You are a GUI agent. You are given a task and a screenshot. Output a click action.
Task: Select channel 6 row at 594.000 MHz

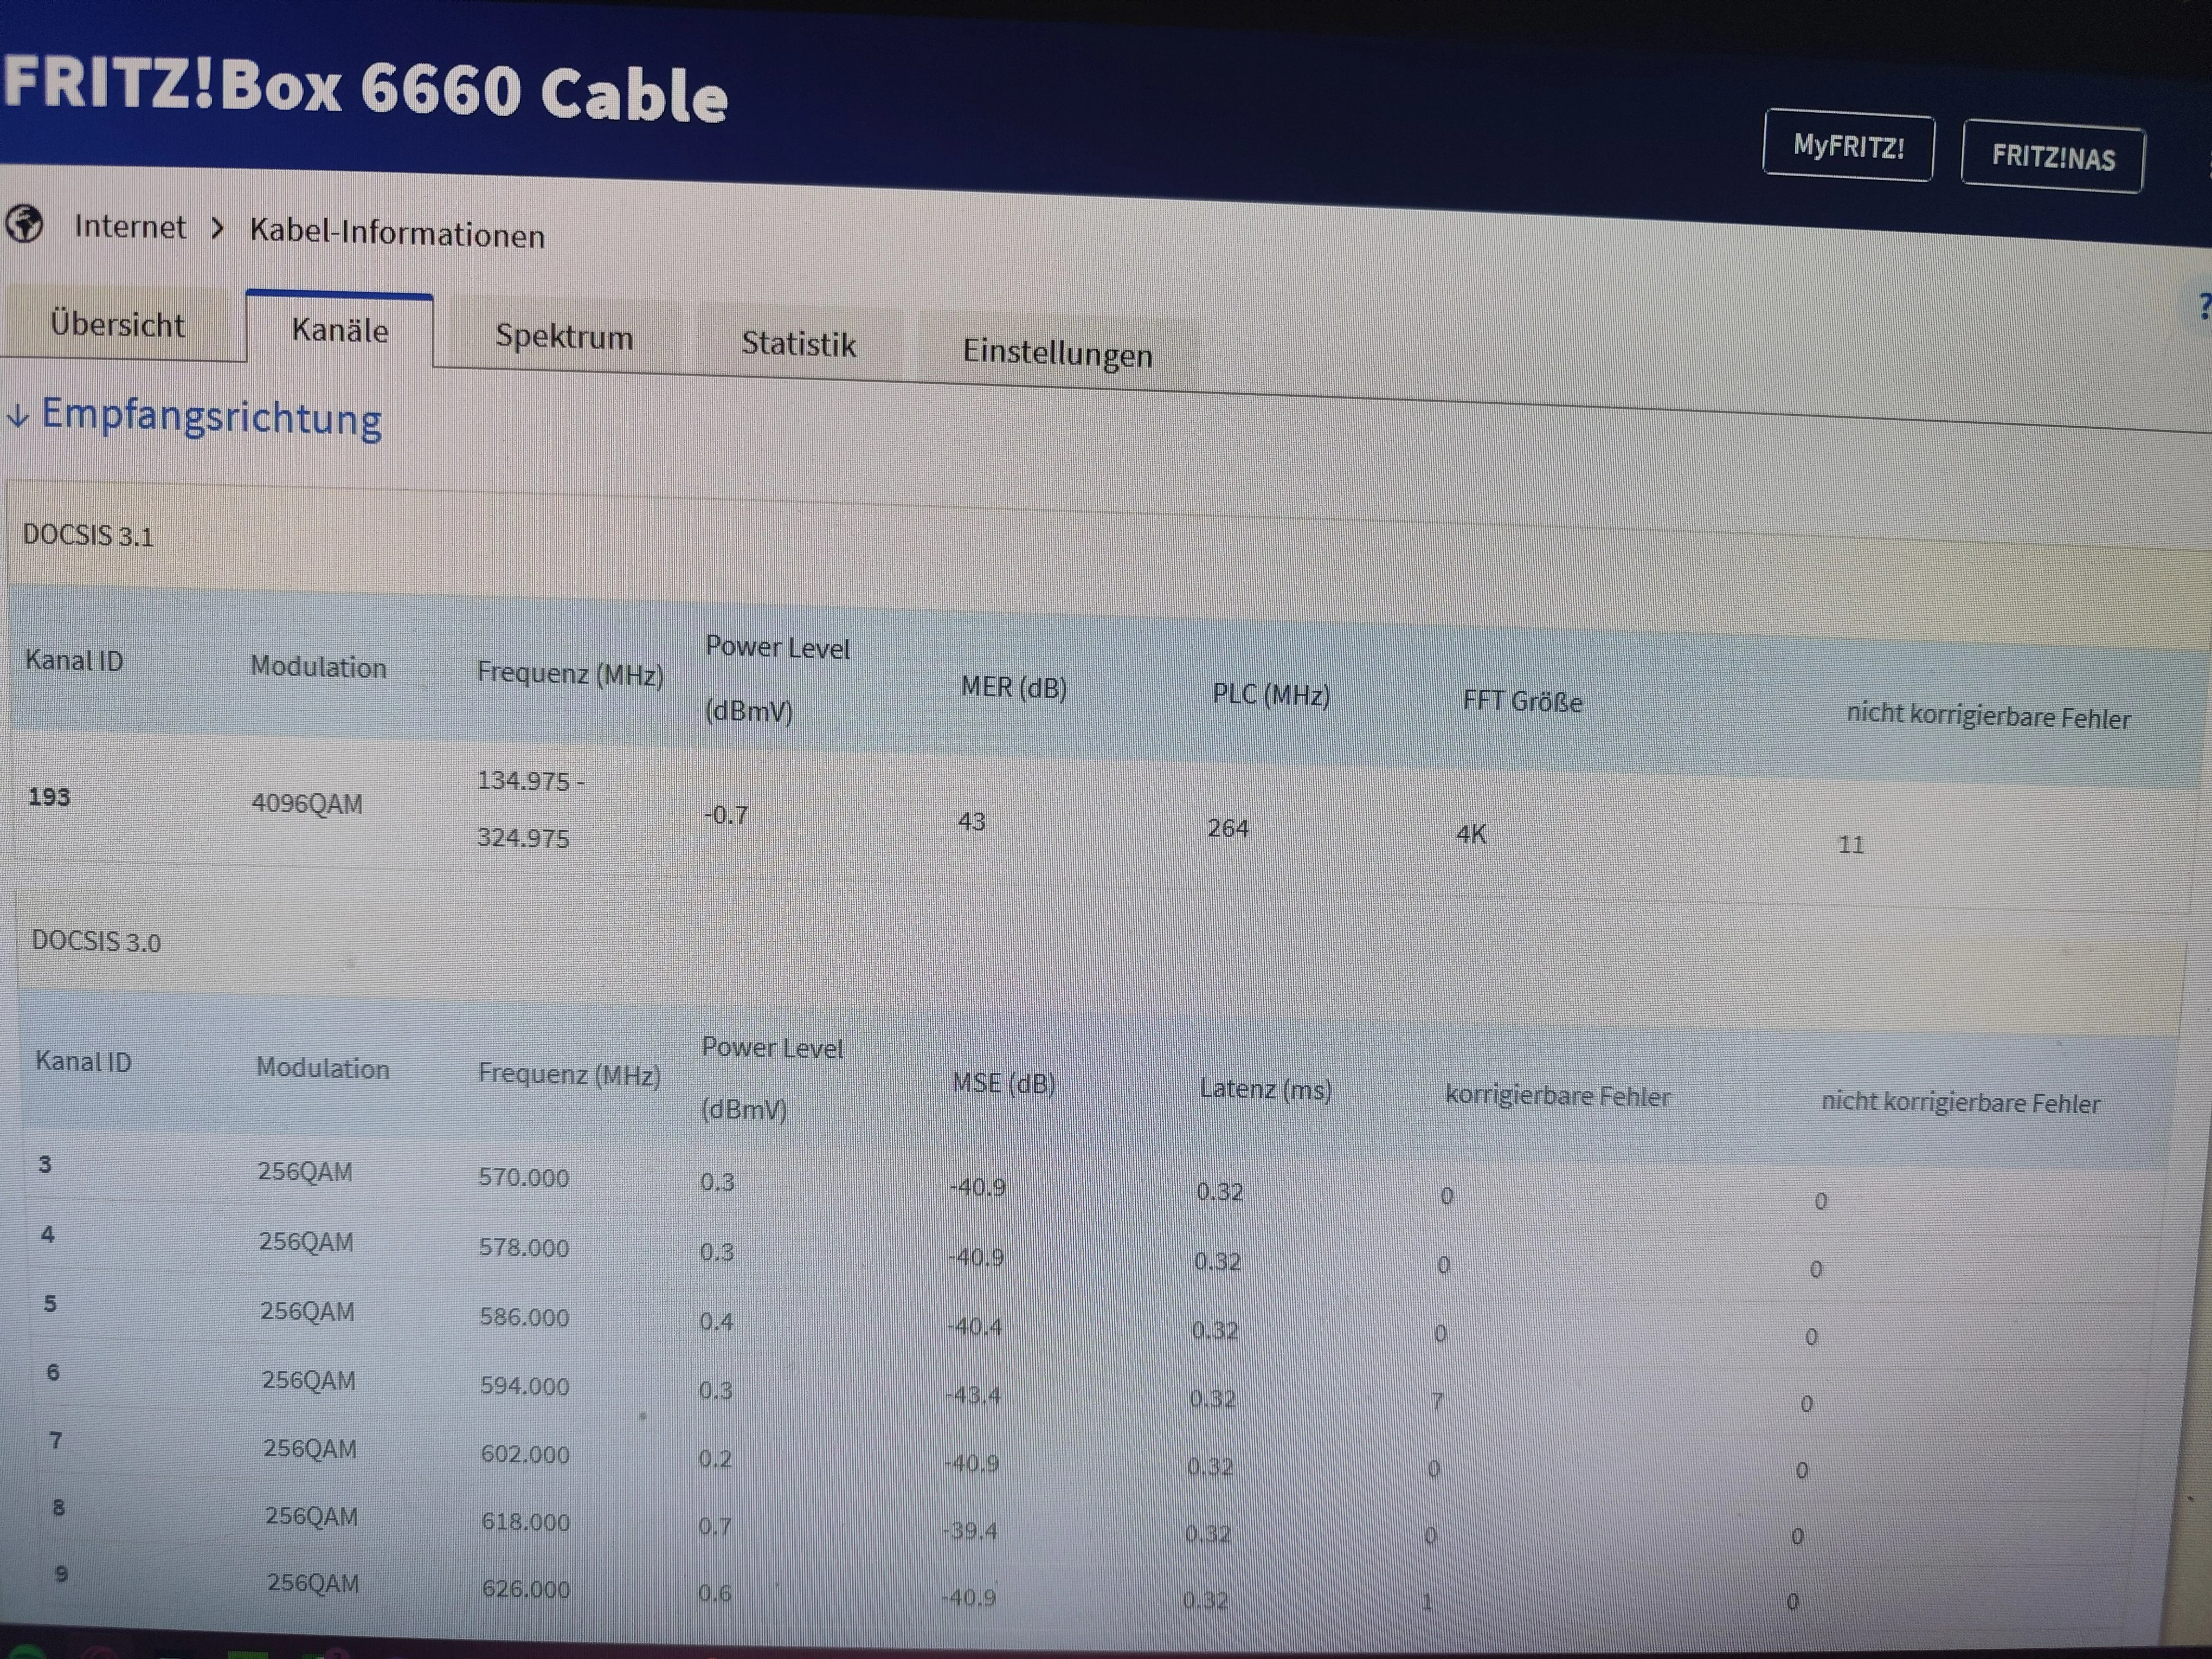pyautogui.click(x=524, y=1386)
